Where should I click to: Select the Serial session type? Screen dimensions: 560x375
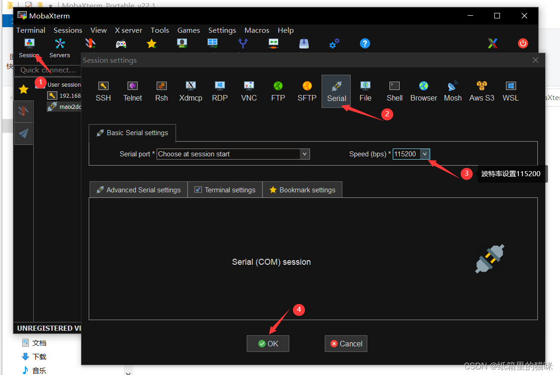(x=336, y=91)
